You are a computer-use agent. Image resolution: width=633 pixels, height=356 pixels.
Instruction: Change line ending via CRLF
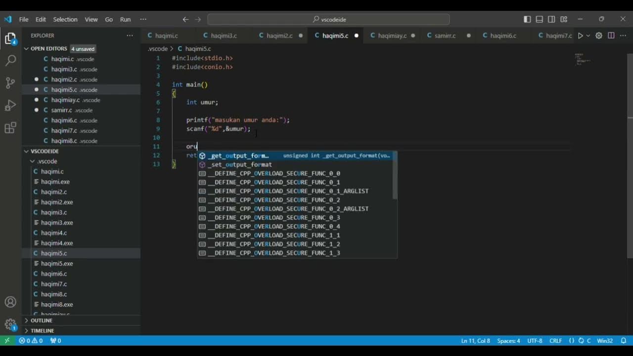(555, 341)
